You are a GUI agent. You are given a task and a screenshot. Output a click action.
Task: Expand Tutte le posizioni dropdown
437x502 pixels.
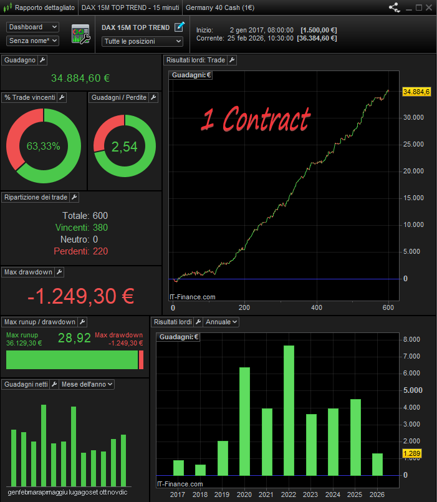tap(143, 41)
